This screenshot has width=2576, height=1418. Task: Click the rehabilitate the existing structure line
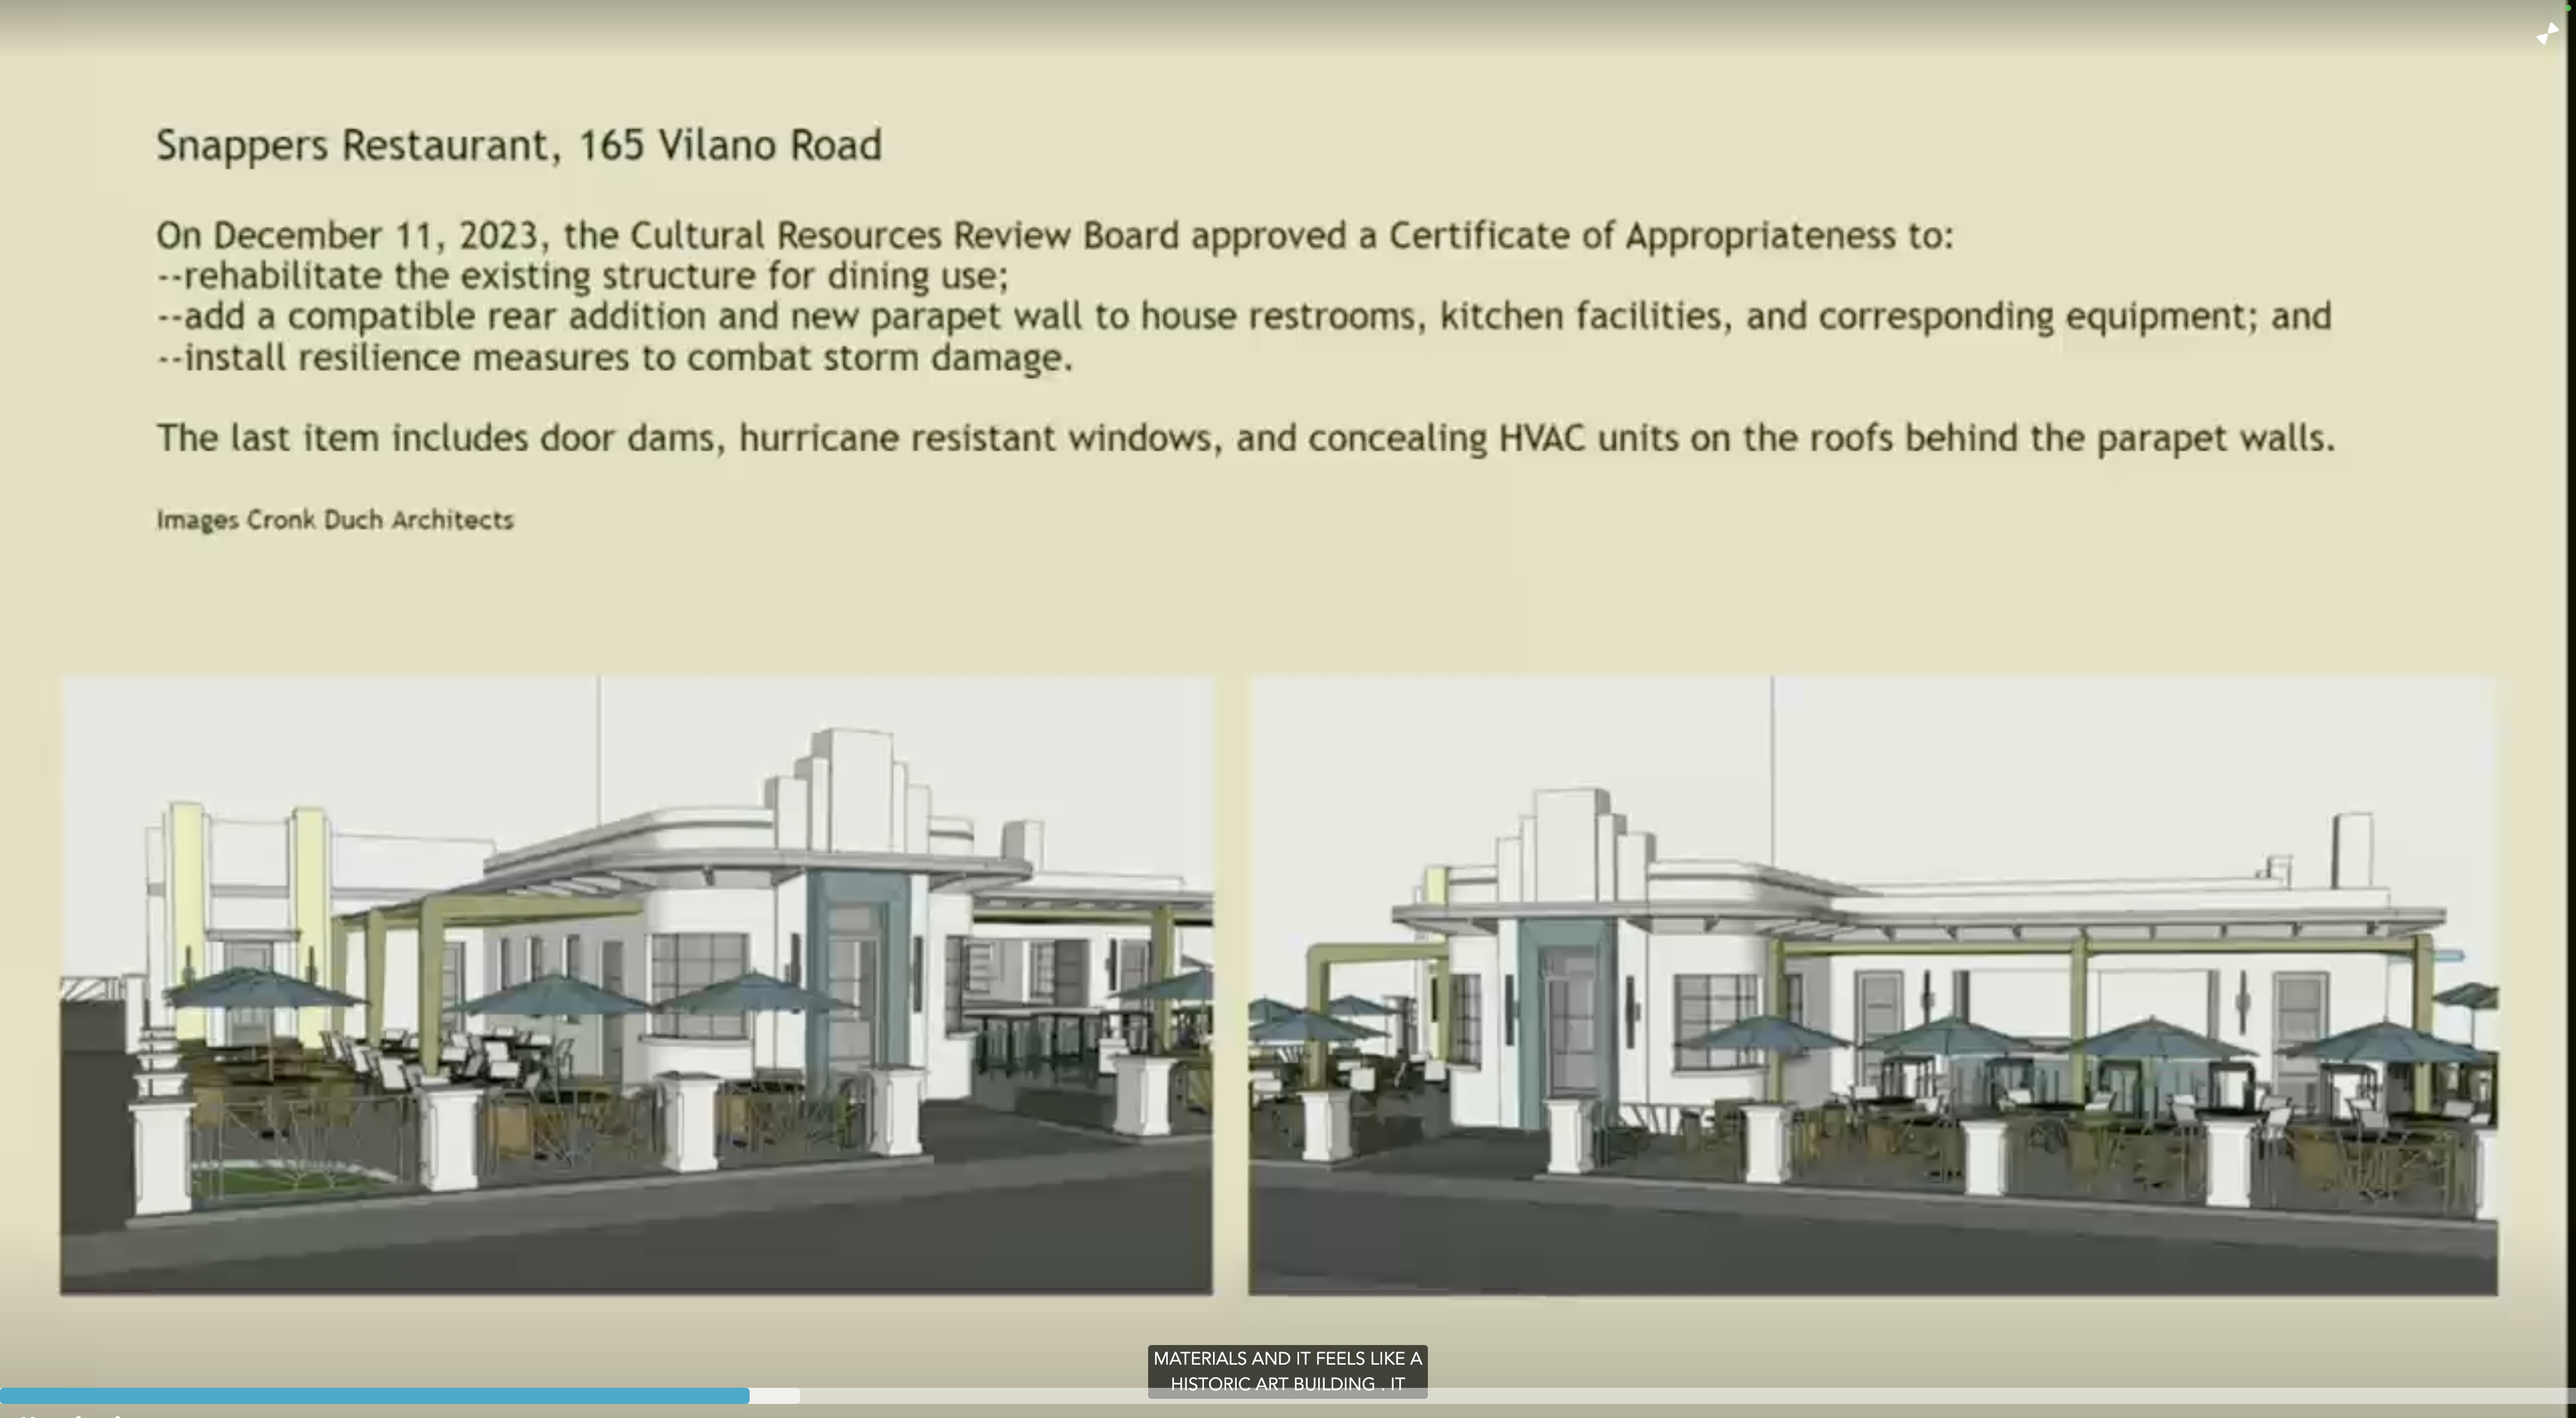coord(583,276)
